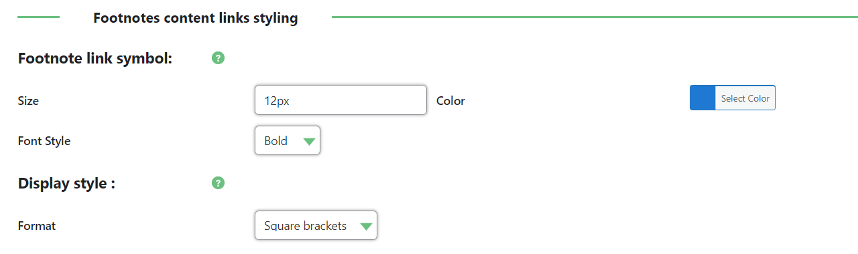Click green arrow in Font Style dropdown
The height and width of the screenshot is (254, 858).
point(308,141)
